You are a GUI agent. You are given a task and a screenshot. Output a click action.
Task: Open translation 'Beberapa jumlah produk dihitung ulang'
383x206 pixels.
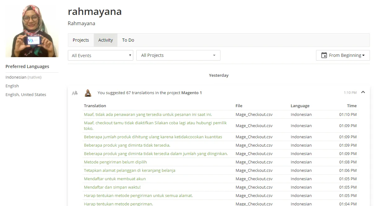click(x=153, y=137)
